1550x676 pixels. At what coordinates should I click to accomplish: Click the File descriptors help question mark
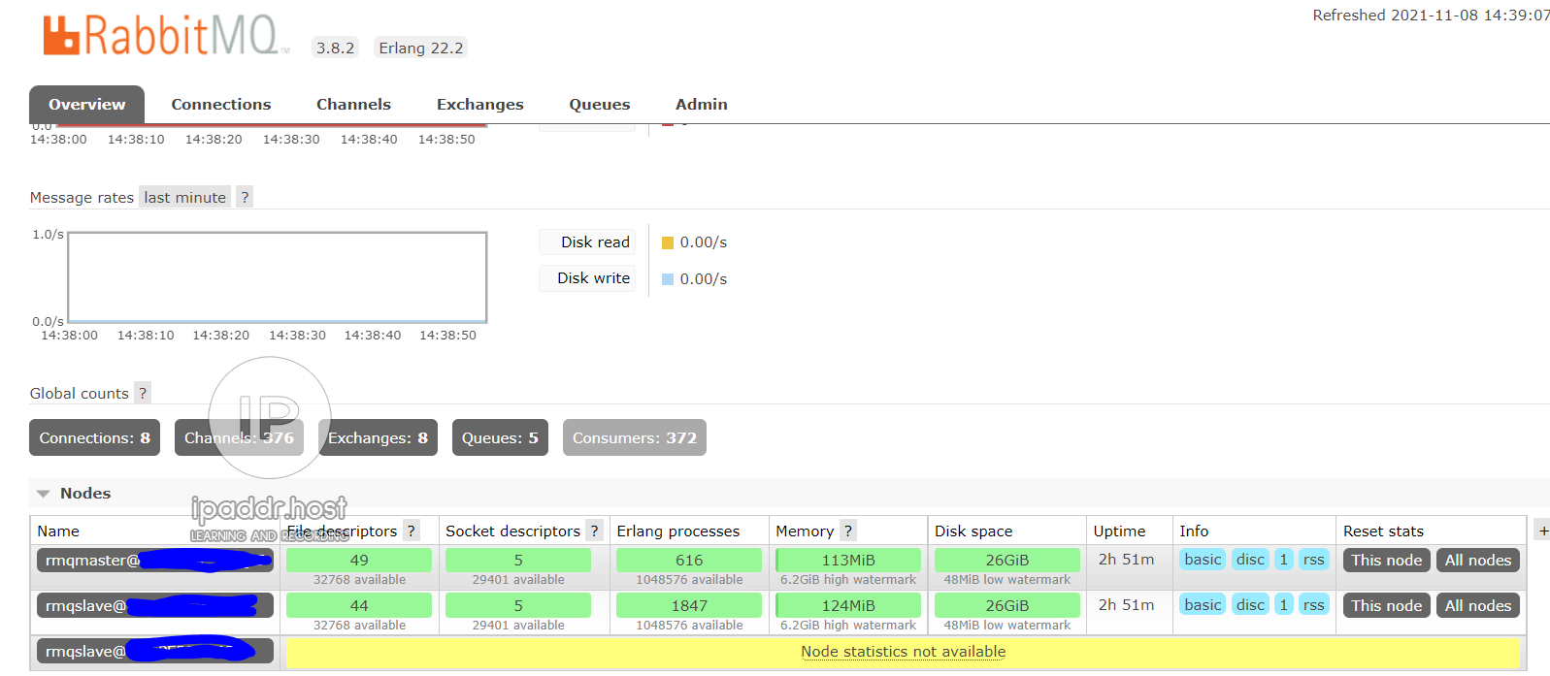(x=412, y=531)
